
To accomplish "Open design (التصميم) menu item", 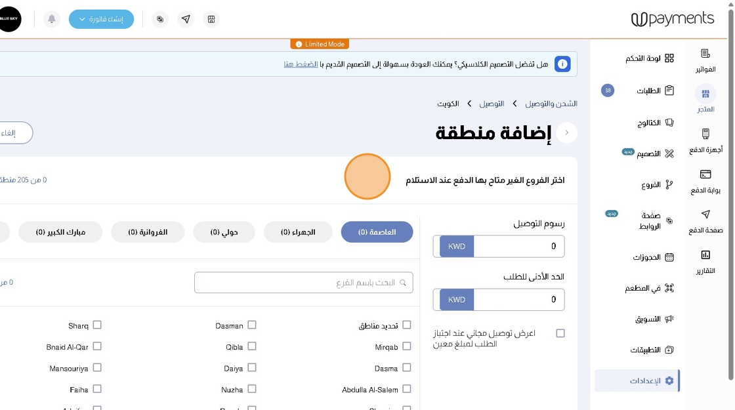I will coord(656,154).
